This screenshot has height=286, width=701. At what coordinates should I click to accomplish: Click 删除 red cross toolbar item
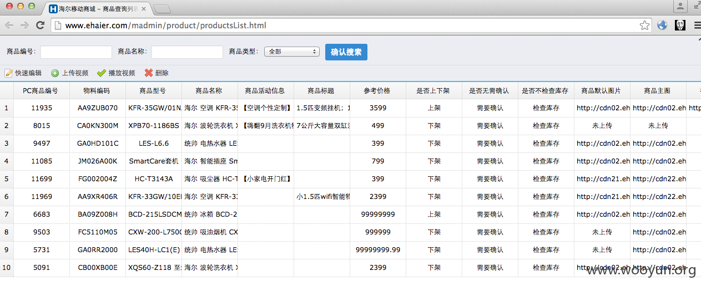coord(157,73)
